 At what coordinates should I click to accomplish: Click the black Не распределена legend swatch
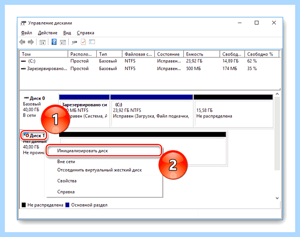(x=24, y=205)
